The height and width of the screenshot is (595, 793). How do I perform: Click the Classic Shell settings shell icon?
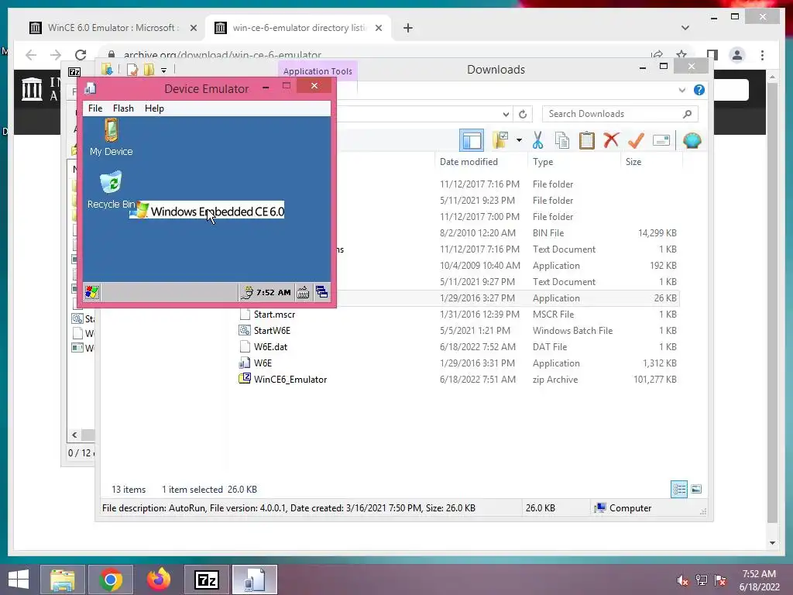point(692,140)
